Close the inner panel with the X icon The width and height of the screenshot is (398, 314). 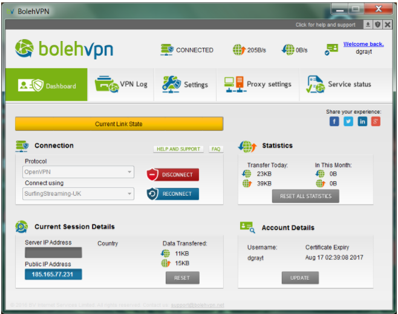[387, 25]
